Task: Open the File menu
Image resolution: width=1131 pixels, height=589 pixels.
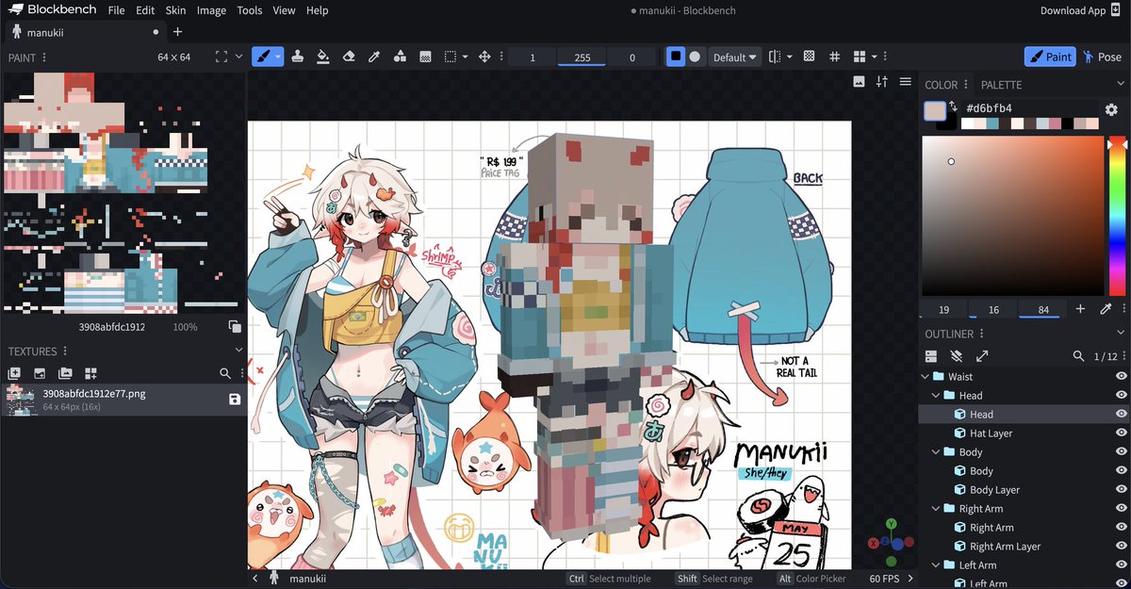Action: click(x=116, y=10)
